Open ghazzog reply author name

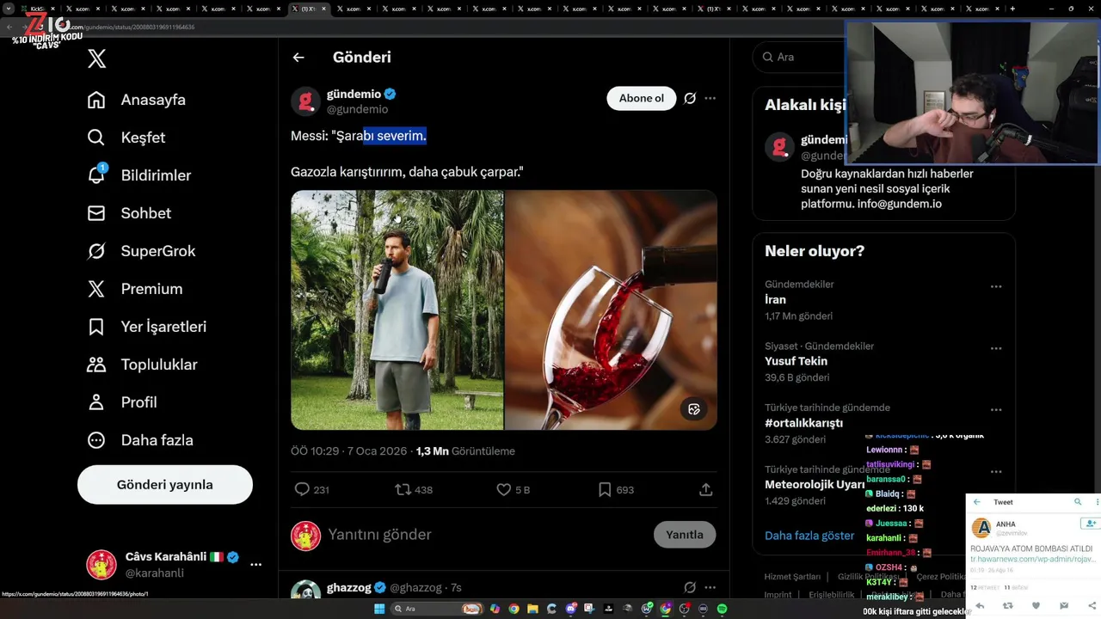349,587
